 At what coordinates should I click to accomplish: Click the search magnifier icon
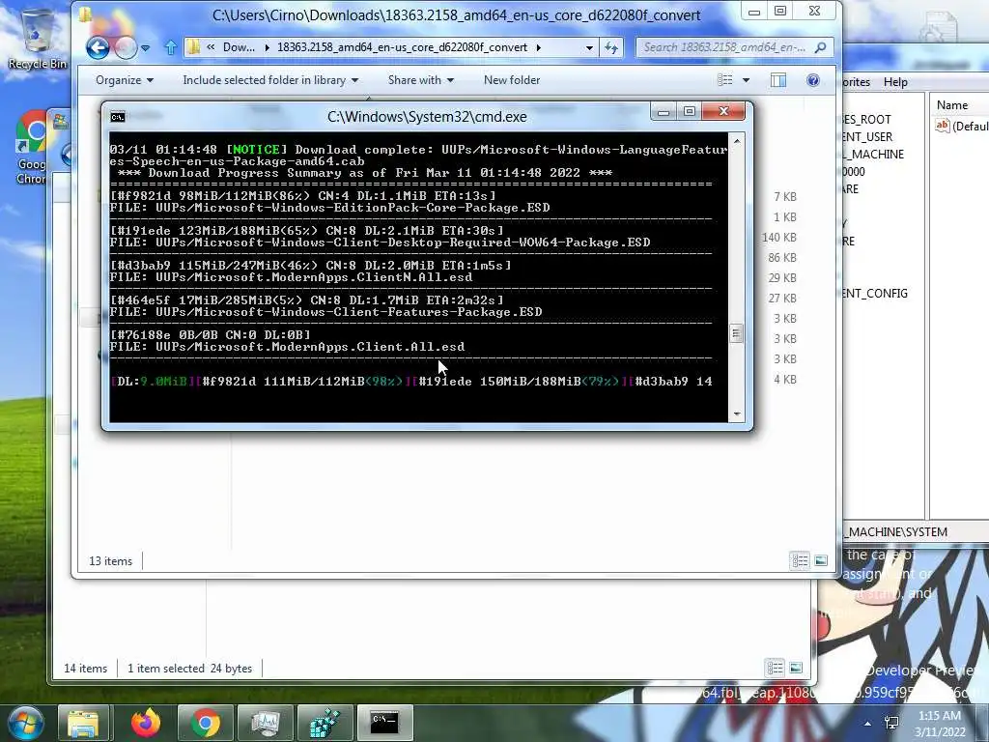[x=820, y=47]
